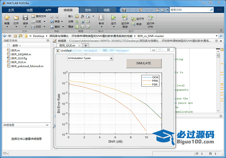Click the 运行并计时 (Run and Time) icon

pyautogui.click(x=150, y=17)
